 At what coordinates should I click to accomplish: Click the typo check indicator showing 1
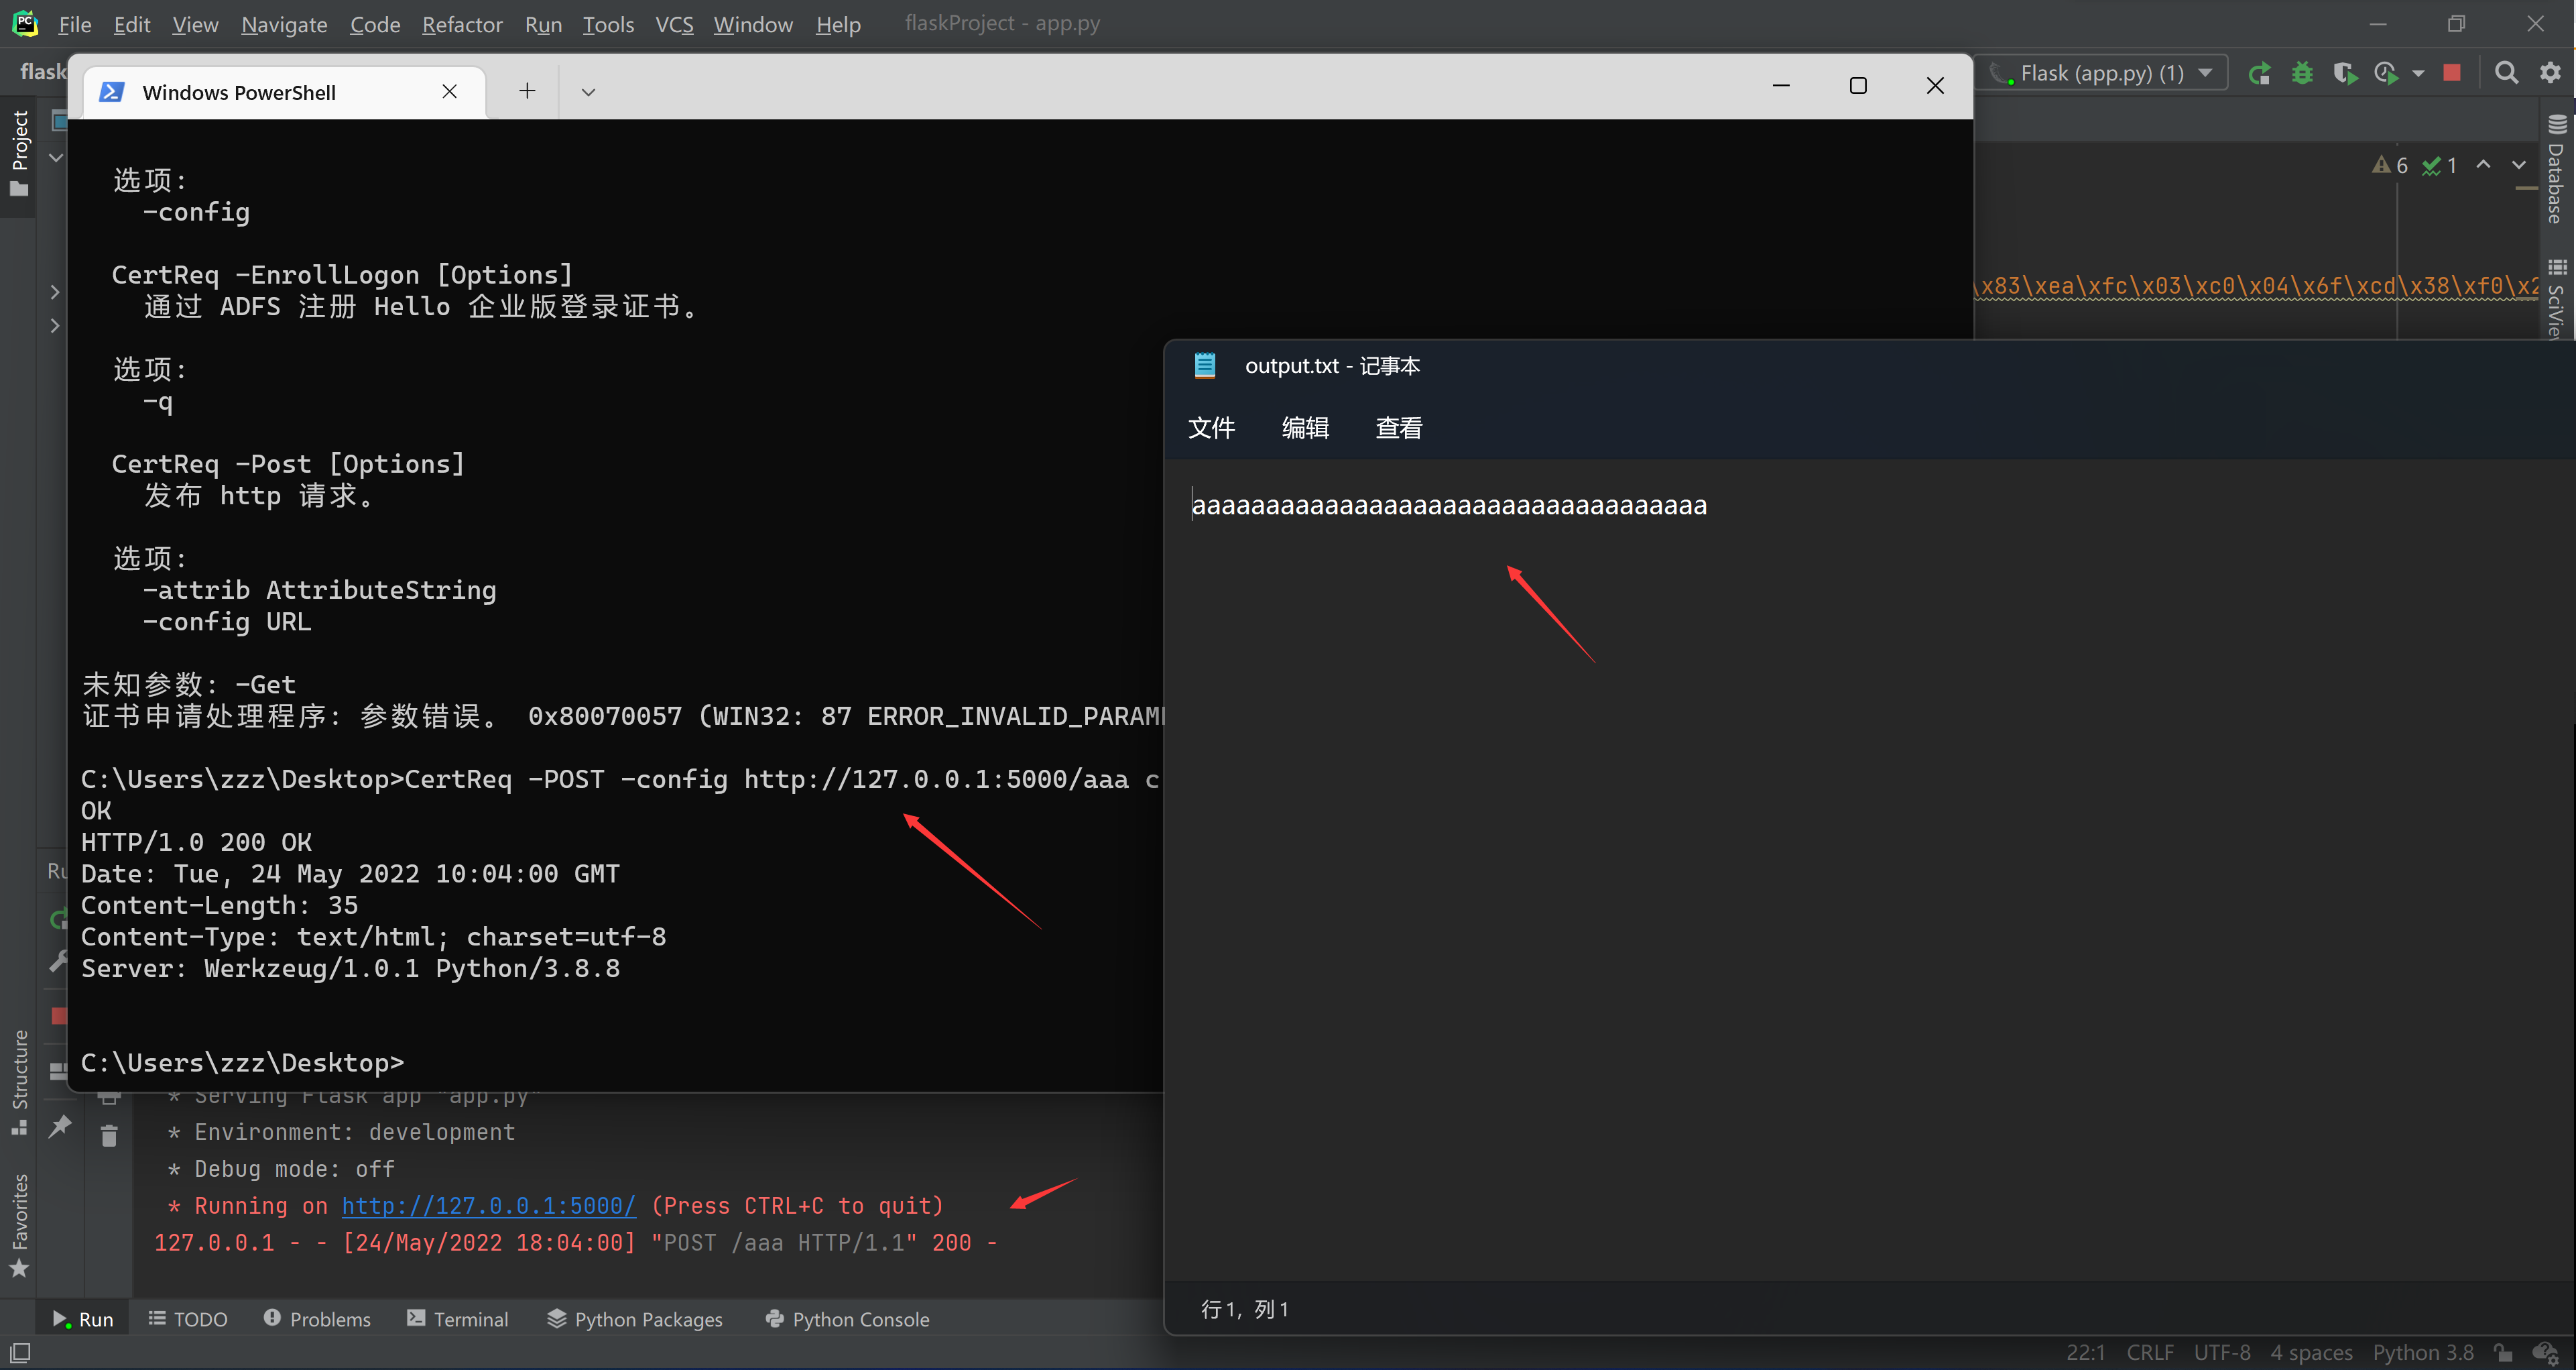tap(2440, 165)
